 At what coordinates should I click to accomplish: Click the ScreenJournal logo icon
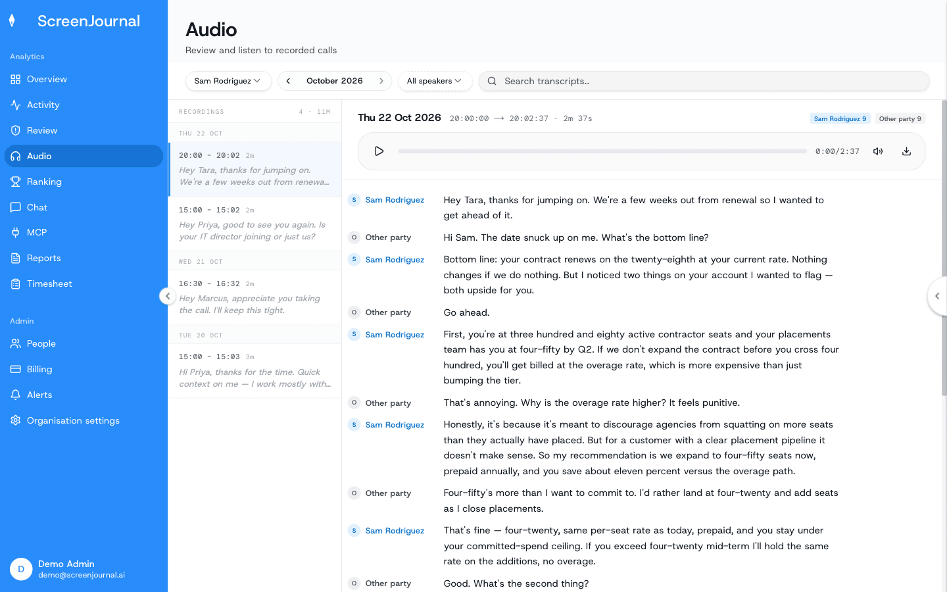pos(12,21)
